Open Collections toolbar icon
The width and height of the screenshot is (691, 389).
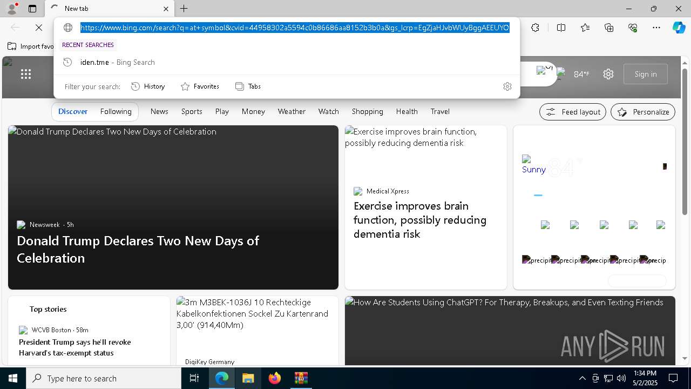tap(609, 28)
